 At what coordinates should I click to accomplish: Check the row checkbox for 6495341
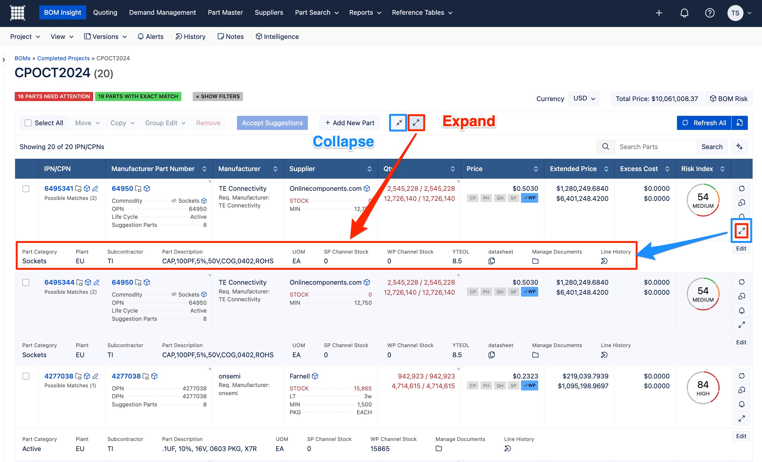click(x=26, y=189)
